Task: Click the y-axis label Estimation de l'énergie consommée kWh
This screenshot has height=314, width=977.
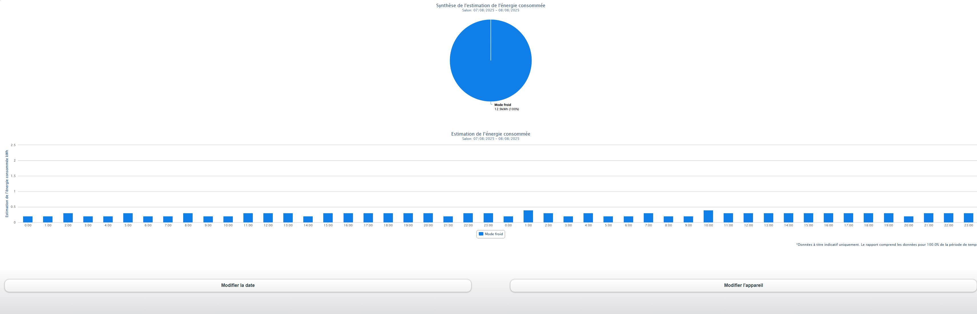Action: pos(7,184)
